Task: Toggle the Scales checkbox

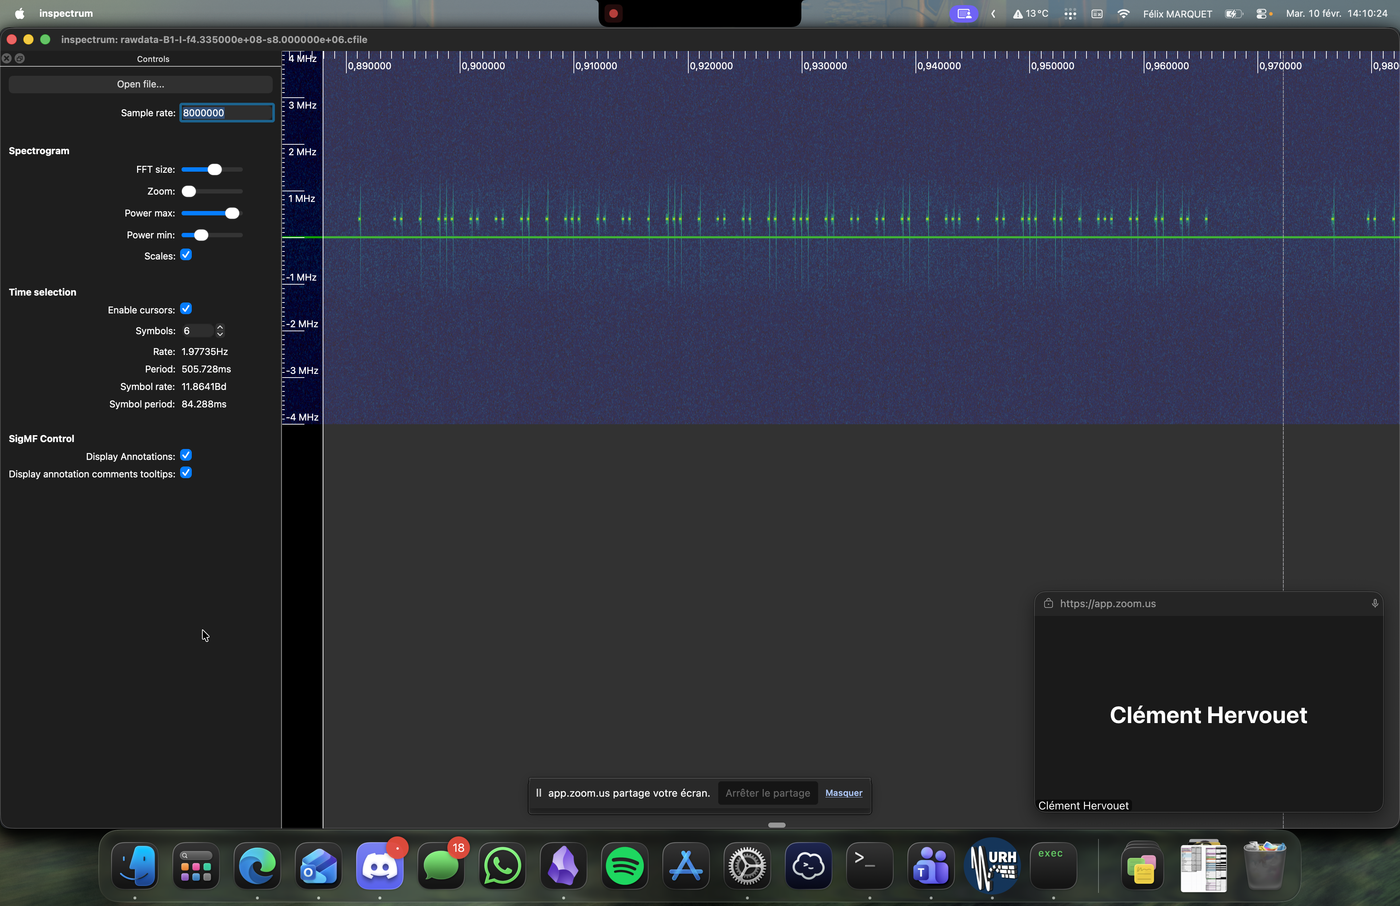Action: coord(186,255)
